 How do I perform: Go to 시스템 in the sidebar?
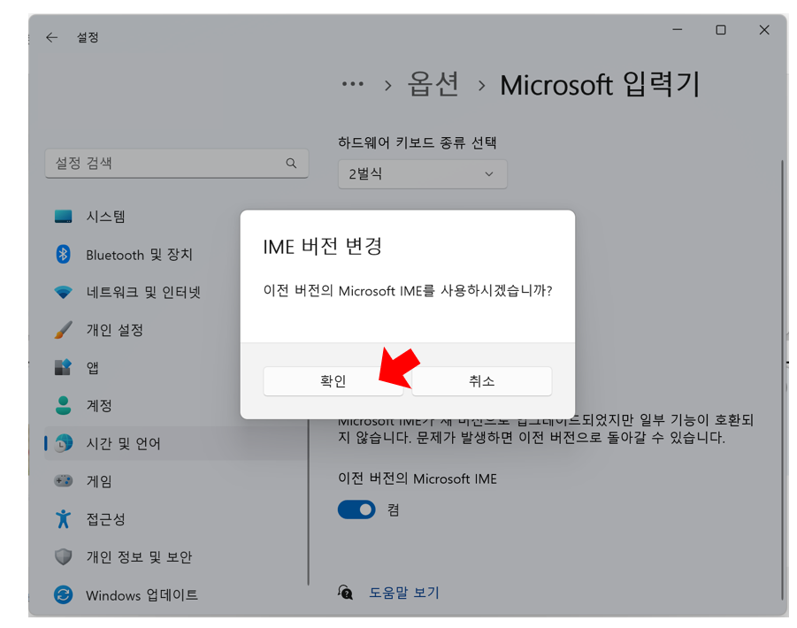coord(105,217)
